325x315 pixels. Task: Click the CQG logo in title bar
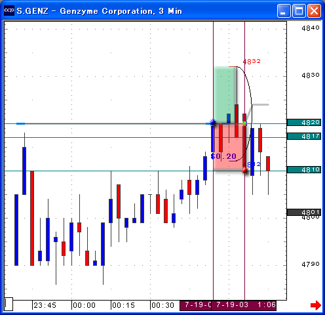9,10
